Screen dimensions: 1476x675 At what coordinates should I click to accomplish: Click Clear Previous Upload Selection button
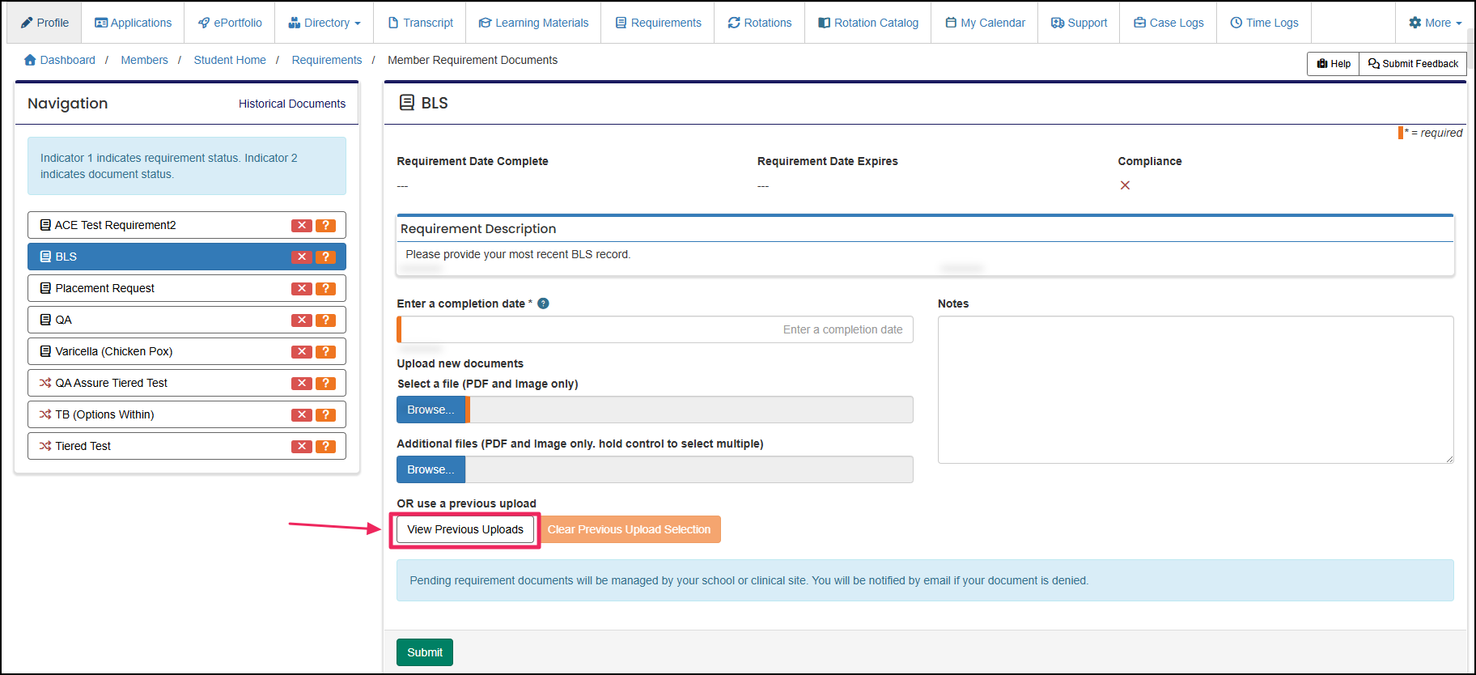629,529
